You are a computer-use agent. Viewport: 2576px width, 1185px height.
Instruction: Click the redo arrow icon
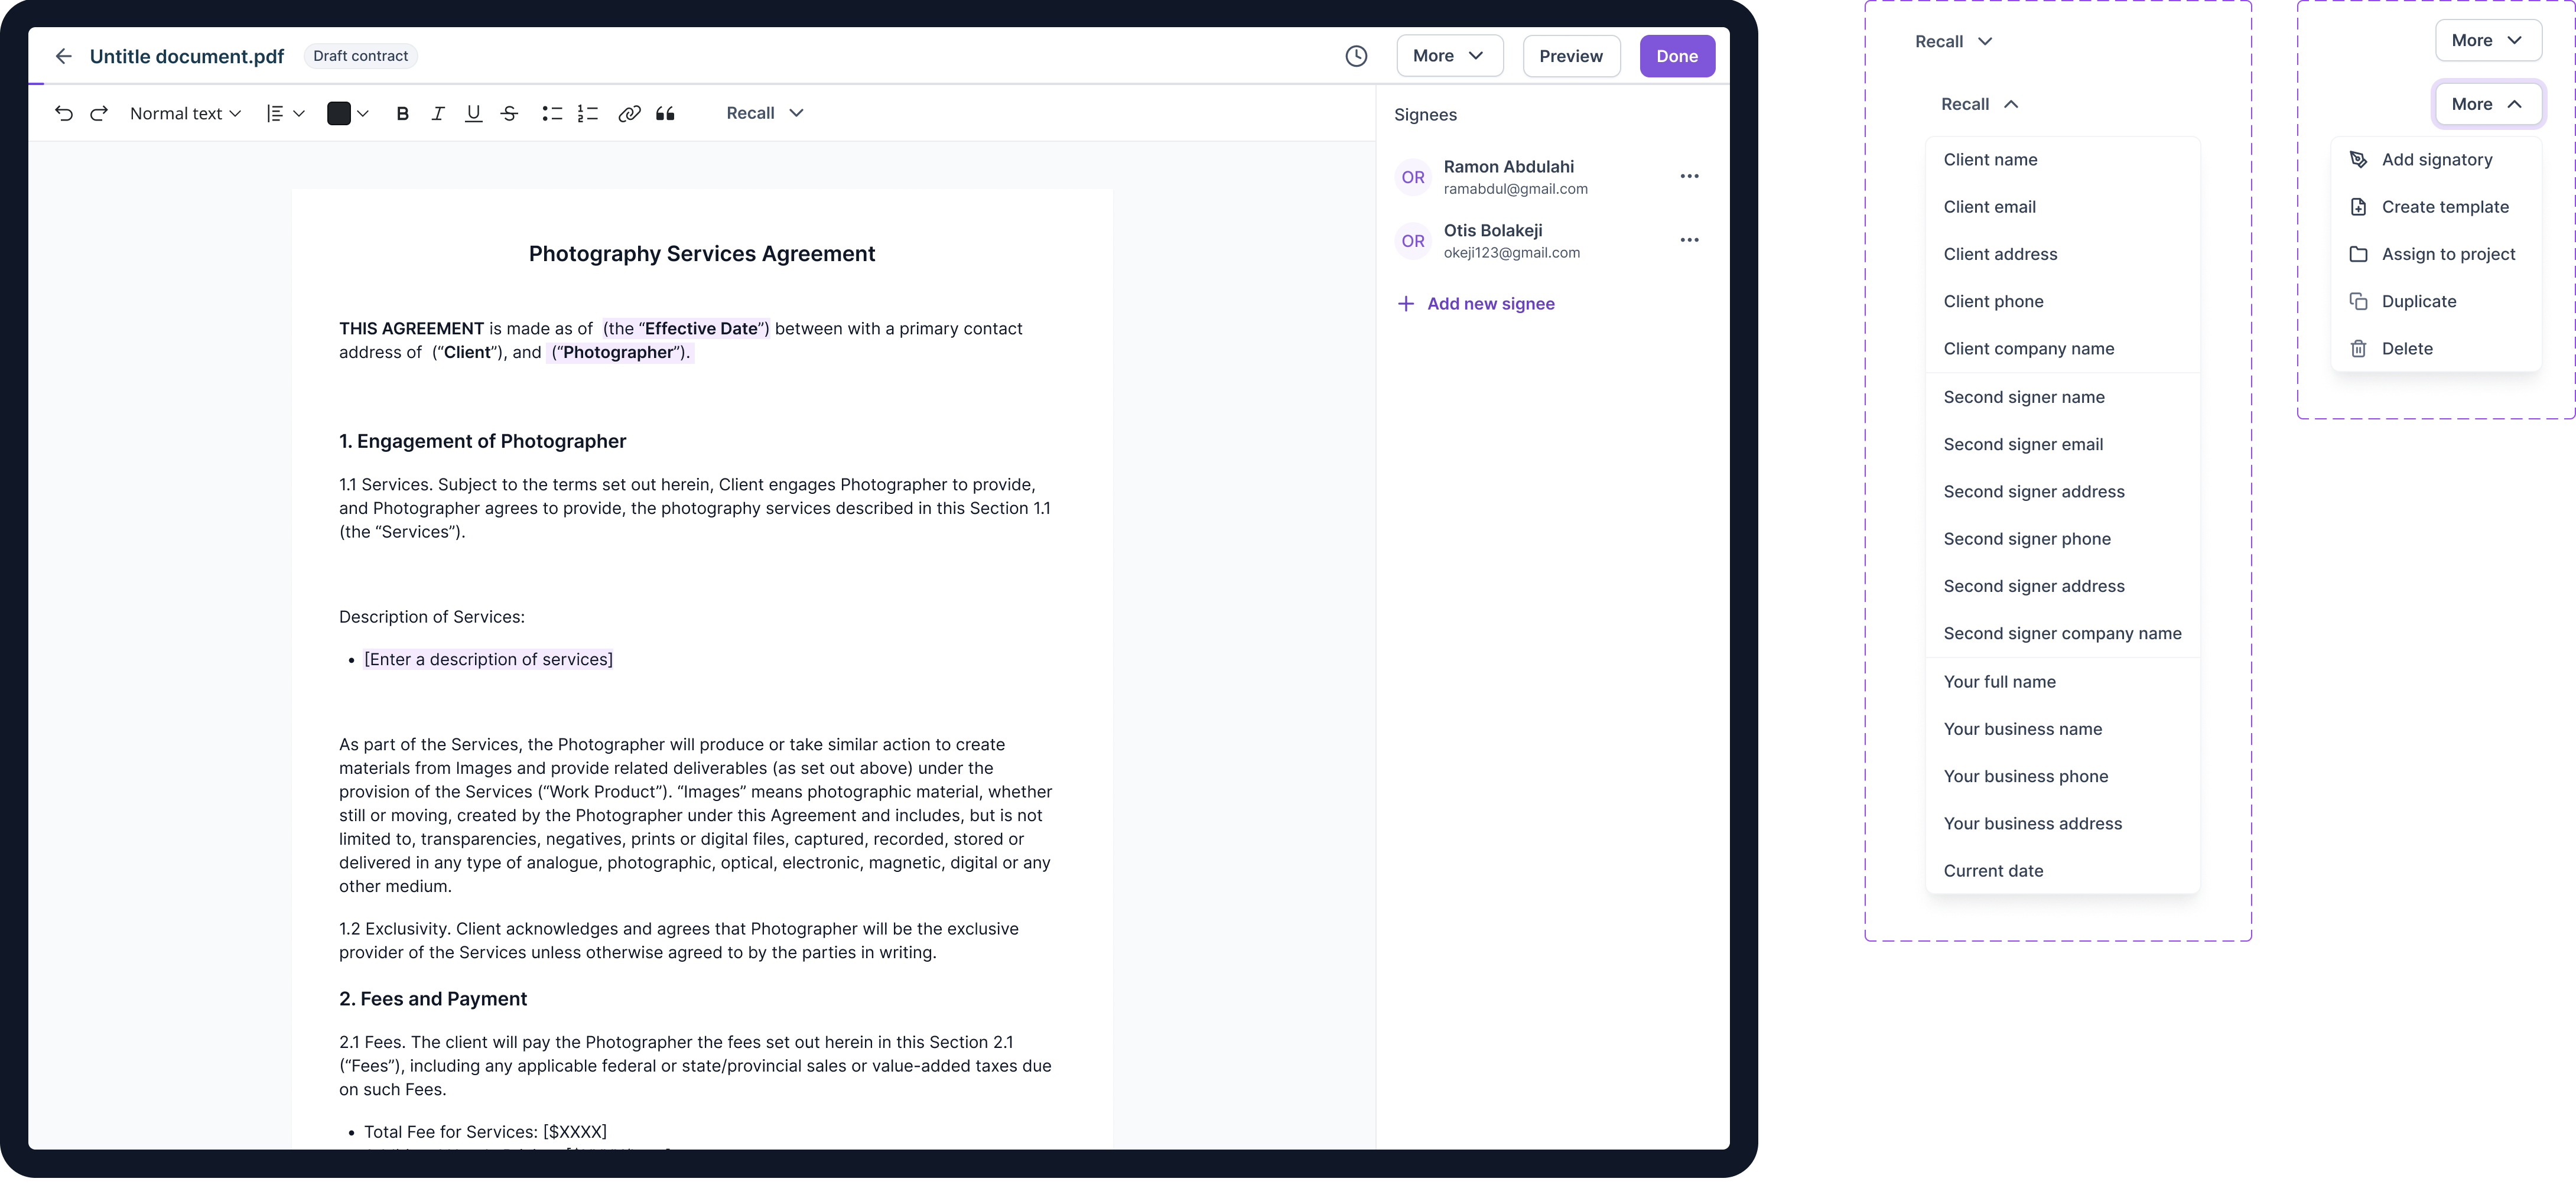[x=99, y=113]
